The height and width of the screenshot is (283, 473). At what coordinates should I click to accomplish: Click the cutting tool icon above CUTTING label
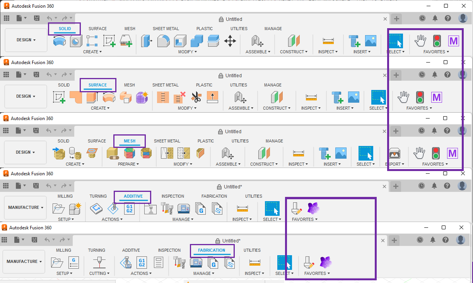(99, 263)
